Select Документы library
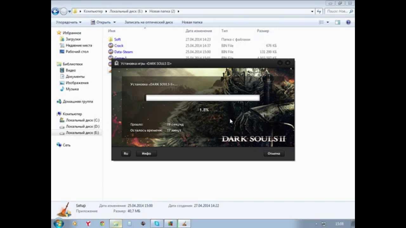Screen dimensions: 406x228 pos(72,77)
